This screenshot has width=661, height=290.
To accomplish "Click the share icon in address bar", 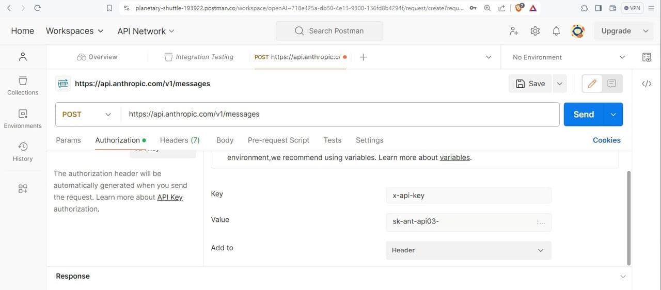I will (x=501, y=8).
